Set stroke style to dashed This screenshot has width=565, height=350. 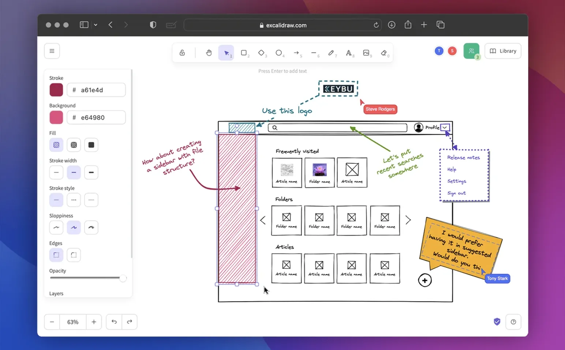[74, 200]
